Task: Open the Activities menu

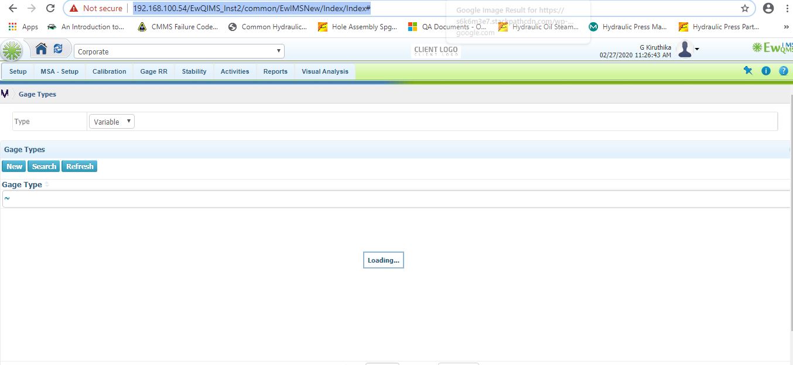Action: (x=235, y=71)
